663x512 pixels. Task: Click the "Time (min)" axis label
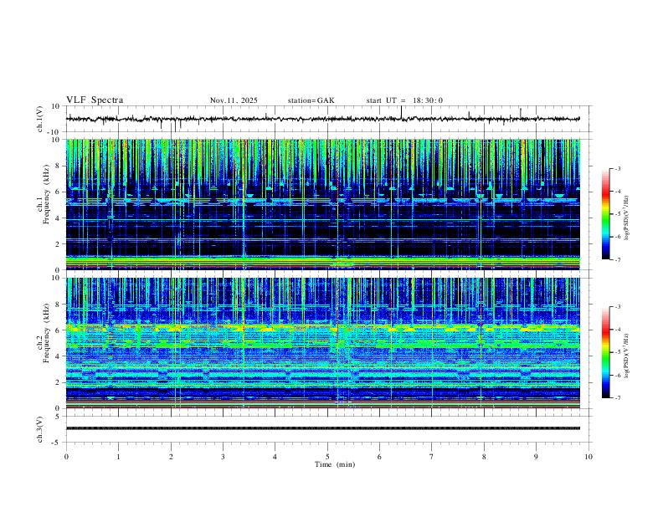tap(335, 464)
